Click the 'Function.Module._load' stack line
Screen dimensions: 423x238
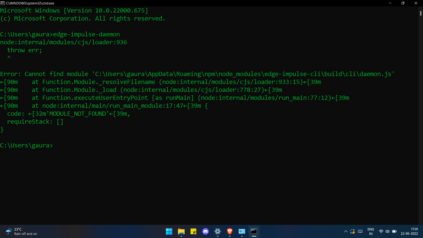[141, 90]
